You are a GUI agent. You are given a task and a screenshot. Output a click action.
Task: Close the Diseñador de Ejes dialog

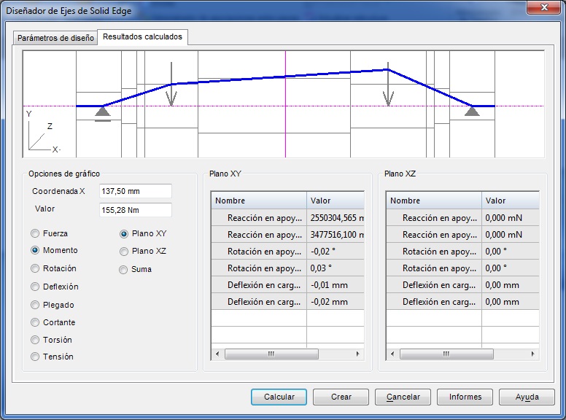tap(544, 7)
